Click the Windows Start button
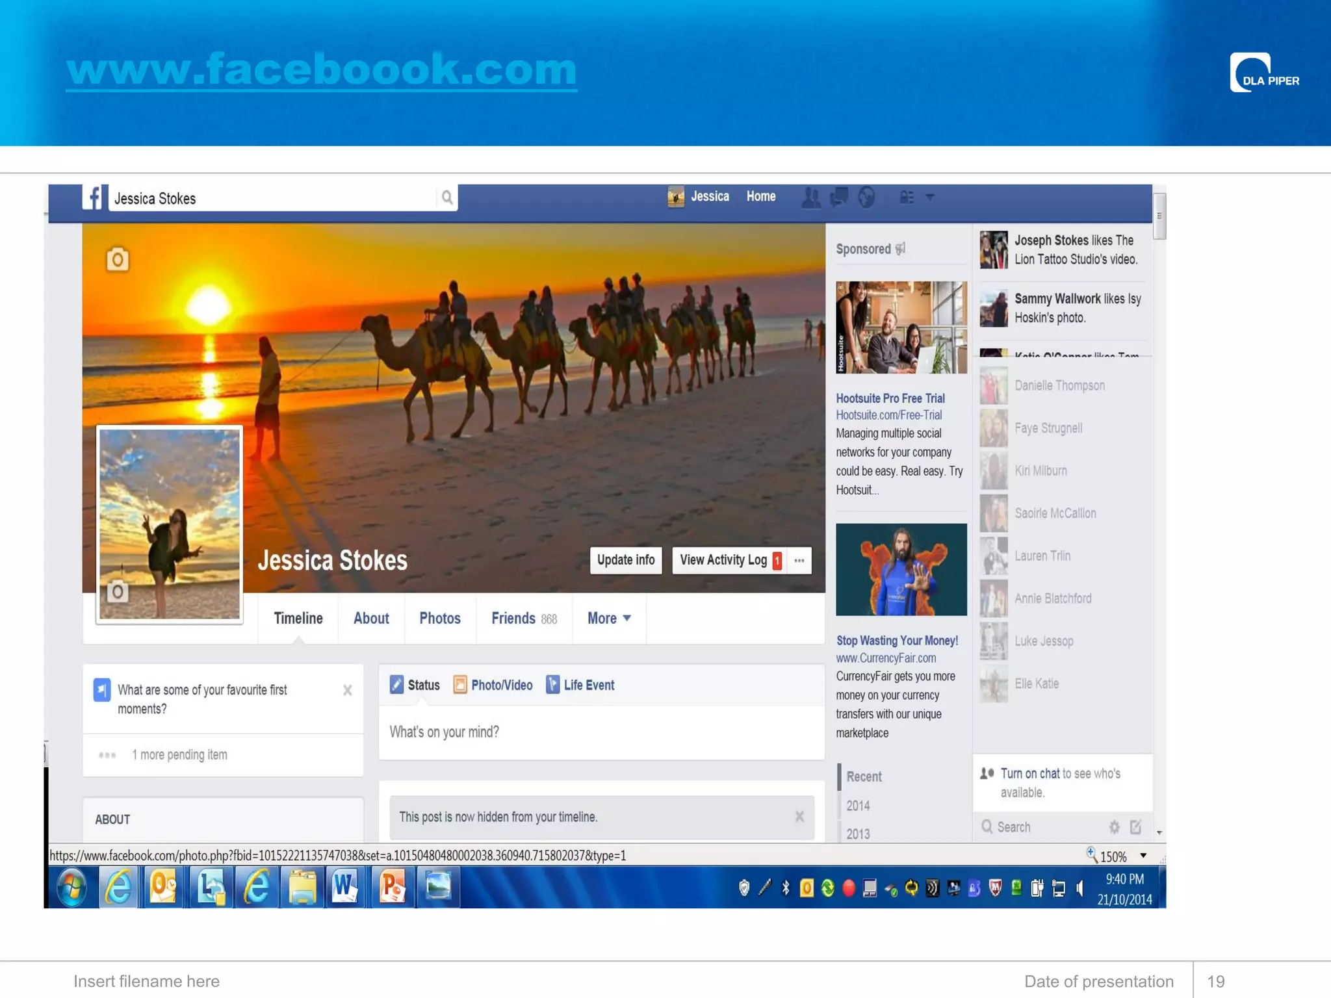Image resolution: width=1331 pixels, height=998 pixels. point(71,887)
